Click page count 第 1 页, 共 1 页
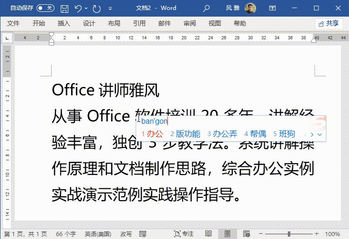The height and width of the screenshot is (239, 349). [x=26, y=234]
